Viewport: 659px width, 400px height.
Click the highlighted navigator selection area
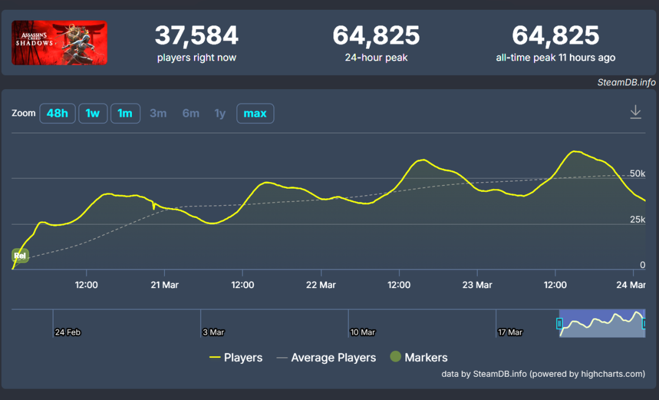pos(602,324)
